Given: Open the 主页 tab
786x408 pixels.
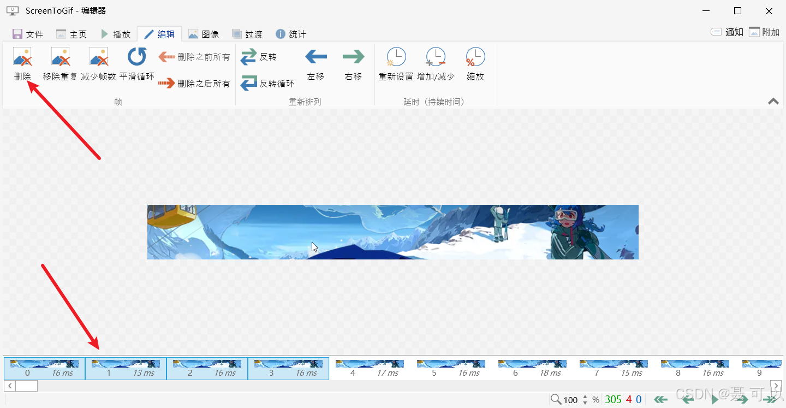Looking at the screenshot, I should coord(72,34).
